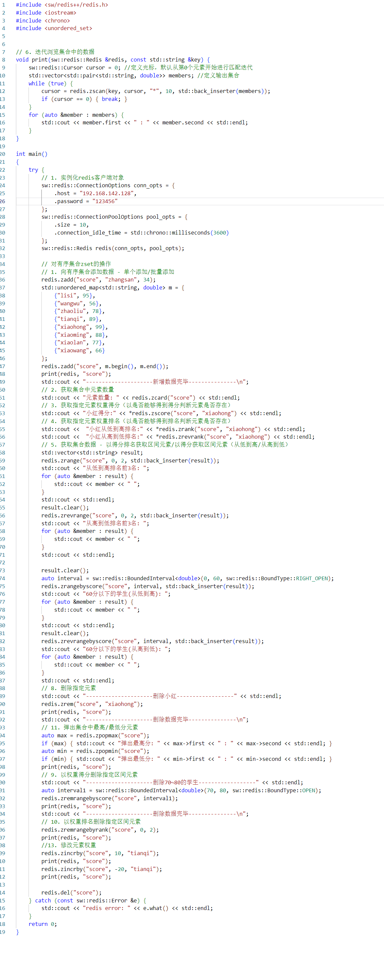Screen dimensions: 384x955
Task: Click the '{"lisi", 95},' entry
Action: coord(75,295)
